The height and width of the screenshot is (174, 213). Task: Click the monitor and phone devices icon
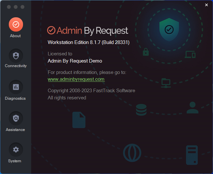coord(190,54)
